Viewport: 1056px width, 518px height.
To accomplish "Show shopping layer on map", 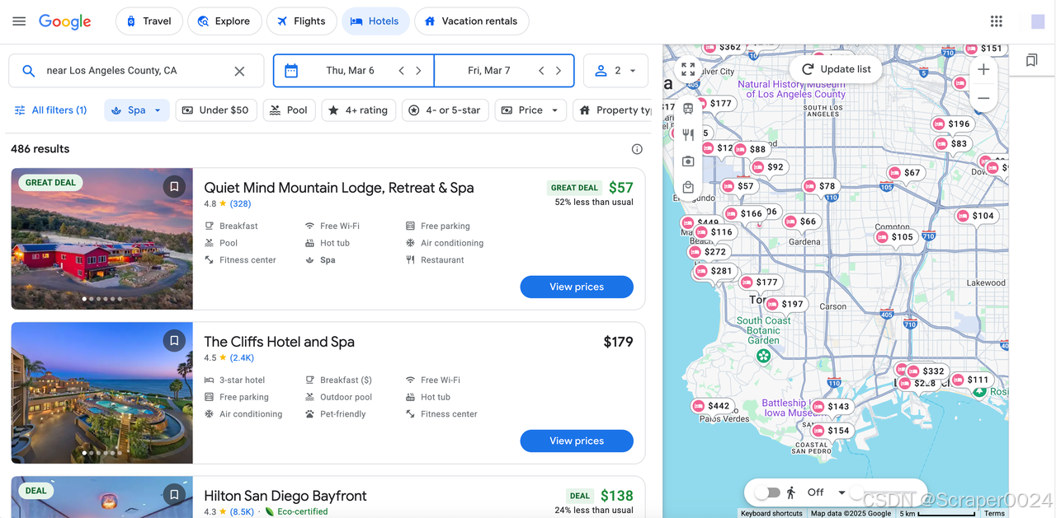I will pyautogui.click(x=688, y=188).
